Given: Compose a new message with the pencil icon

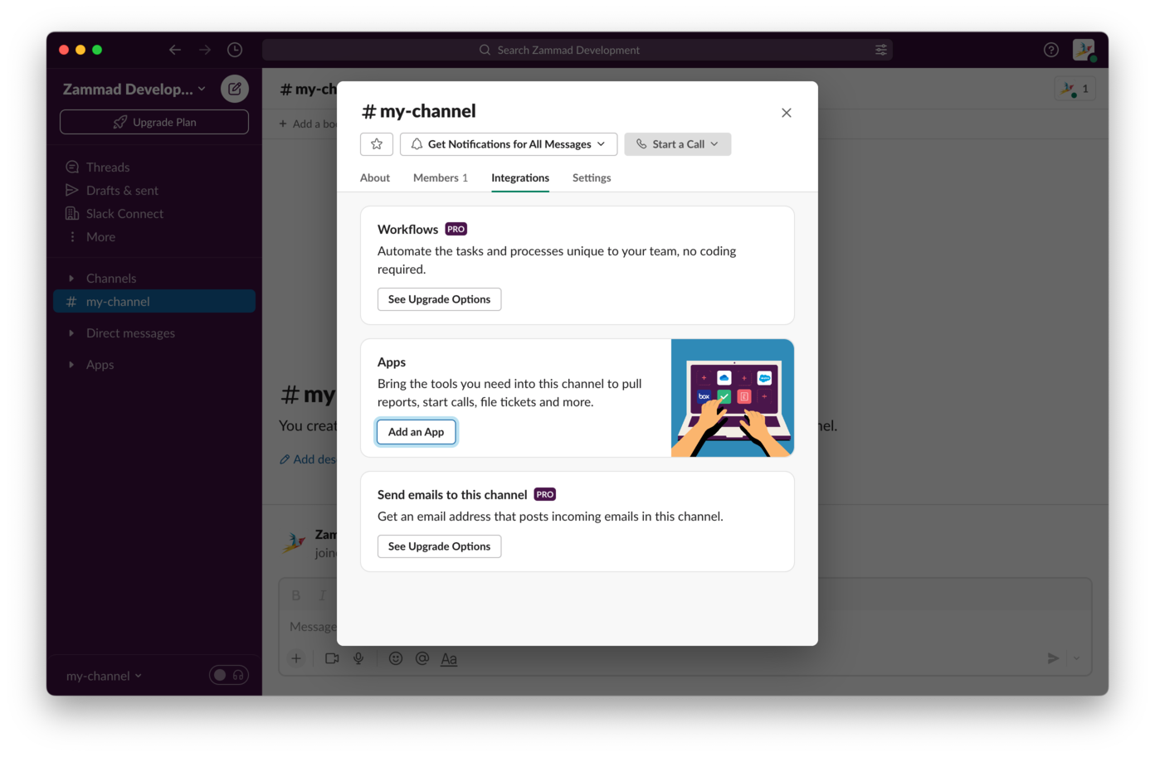Looking at the screenshot, I should [x=235, y=89].
